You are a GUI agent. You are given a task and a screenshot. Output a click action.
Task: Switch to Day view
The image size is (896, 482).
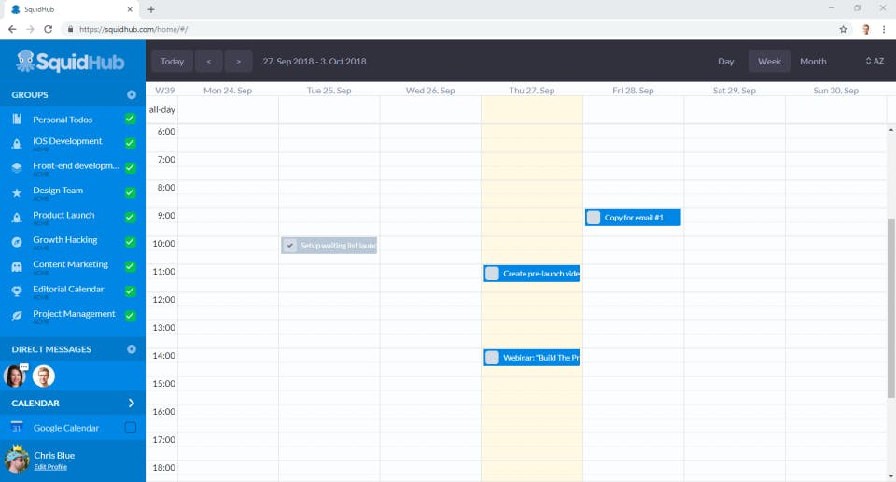tap(726, 61)
